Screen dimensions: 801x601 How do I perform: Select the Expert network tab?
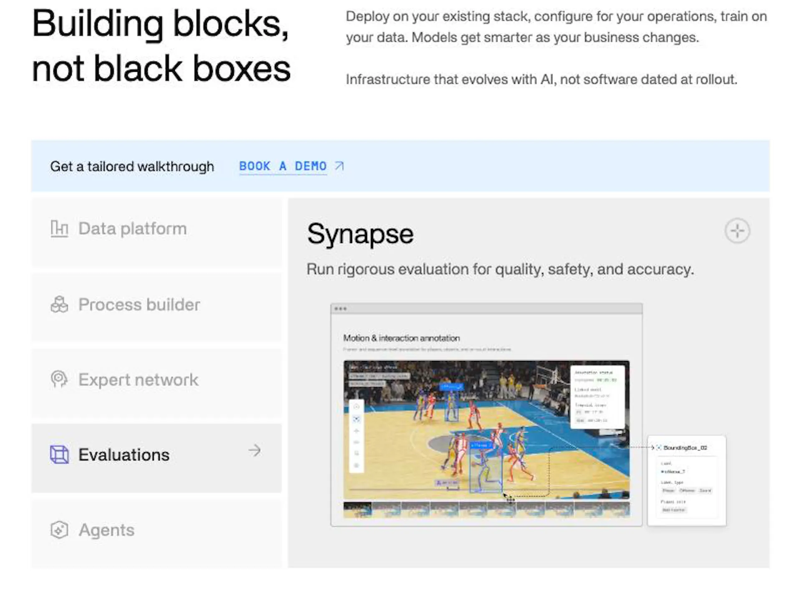click(x=156, y=383)
